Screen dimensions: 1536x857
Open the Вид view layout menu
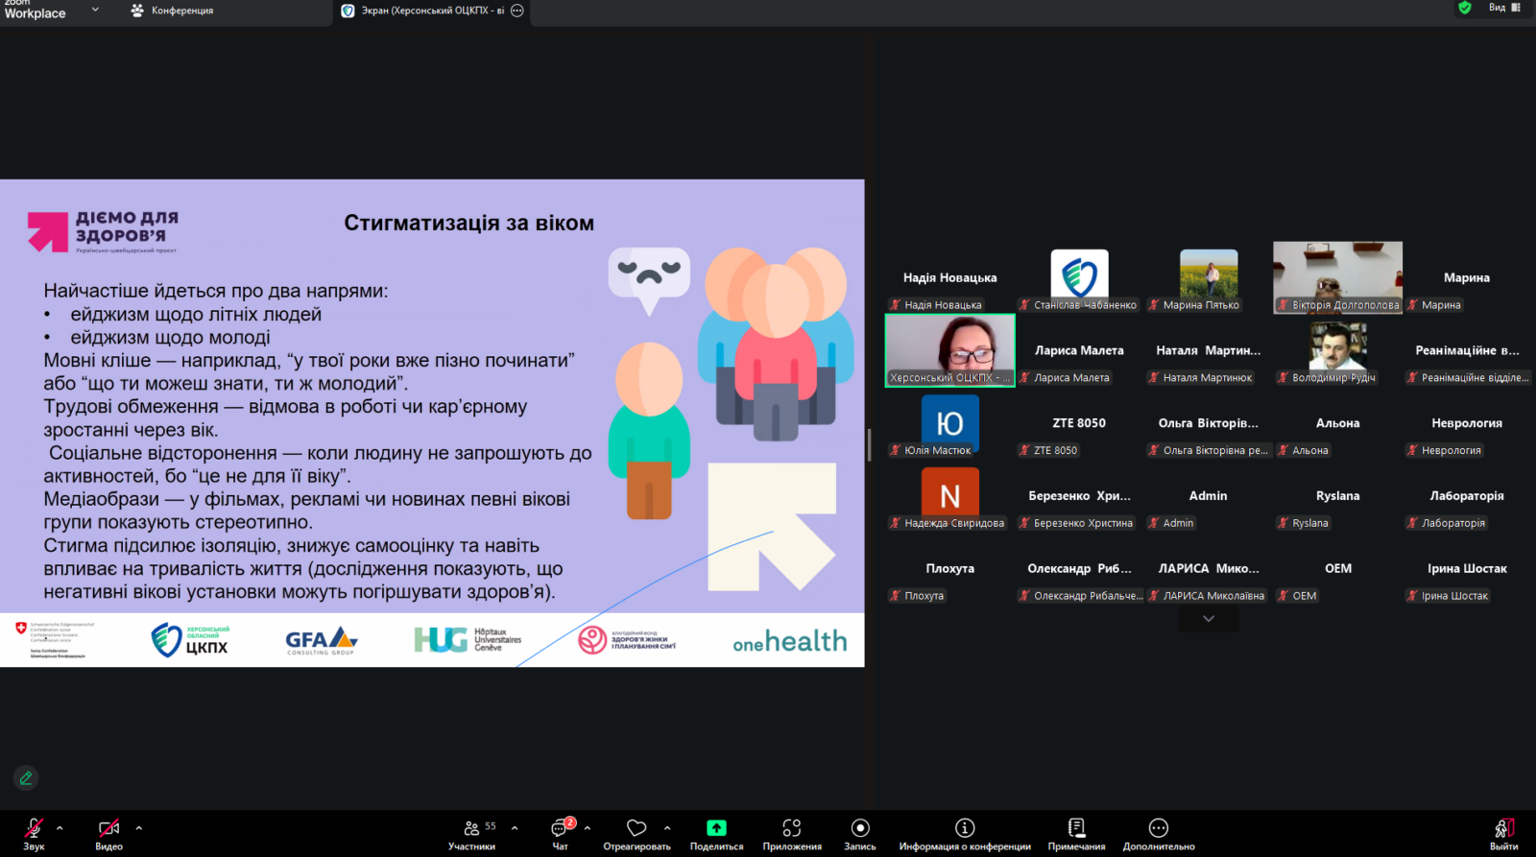(x=1503, y=8)
